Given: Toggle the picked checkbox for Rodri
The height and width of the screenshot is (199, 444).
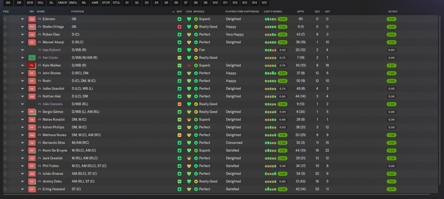Looking at the screenshot, I should click(5, 81).
